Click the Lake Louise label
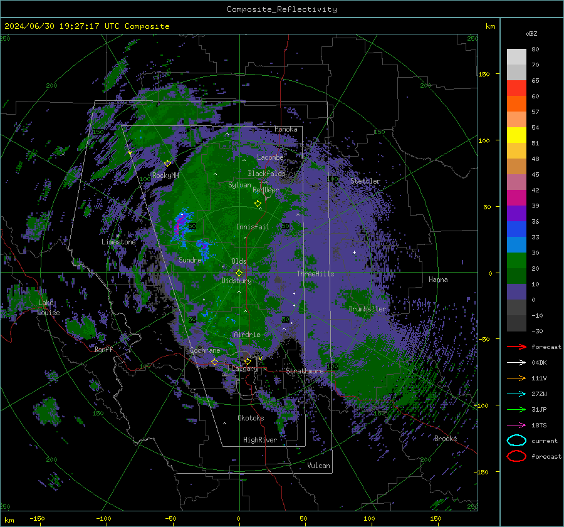Screen dimensions: 564x527 click(49, 308)
